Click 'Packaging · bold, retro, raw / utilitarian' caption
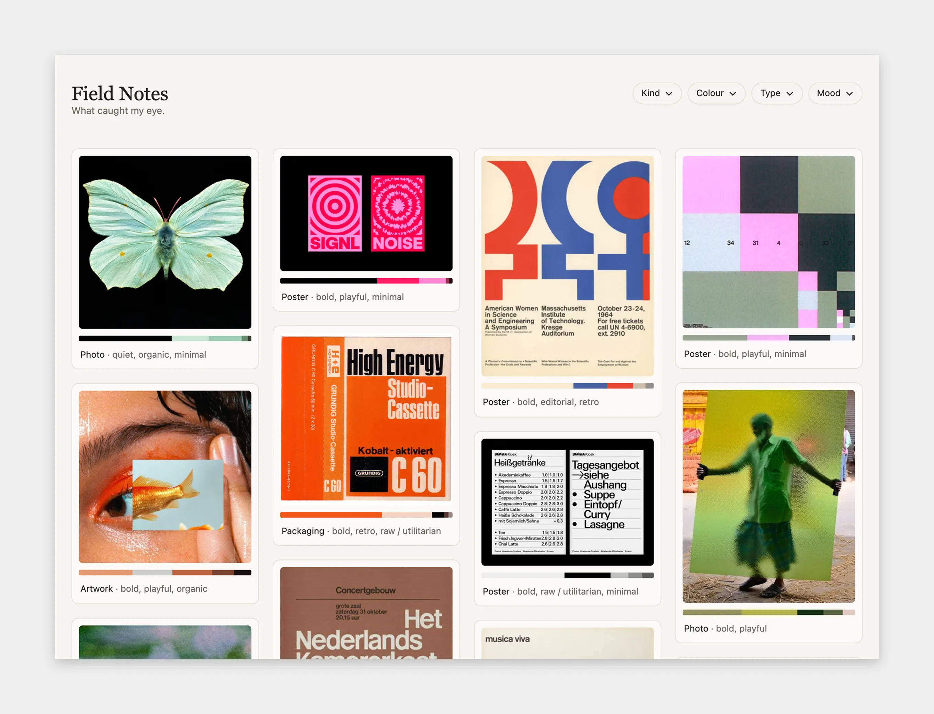This screenshot has height=714, width=934. coord(361,531)
